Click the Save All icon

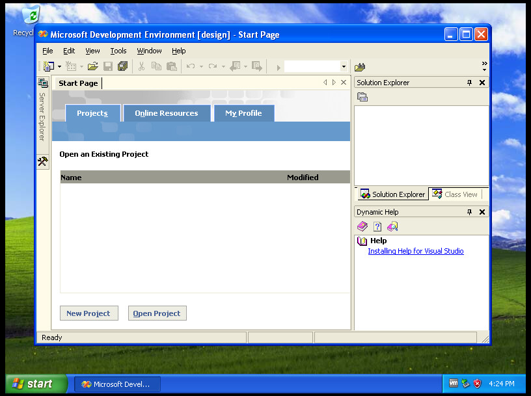[x=122, y=66]
